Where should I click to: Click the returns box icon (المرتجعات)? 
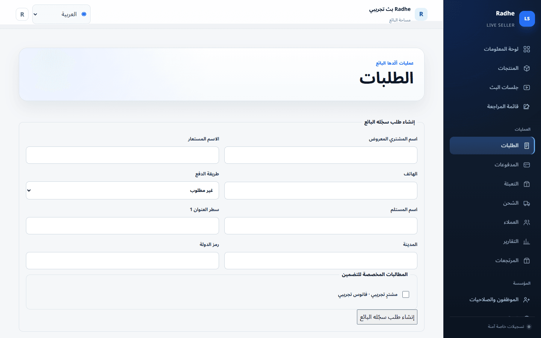tap(527, 261)
